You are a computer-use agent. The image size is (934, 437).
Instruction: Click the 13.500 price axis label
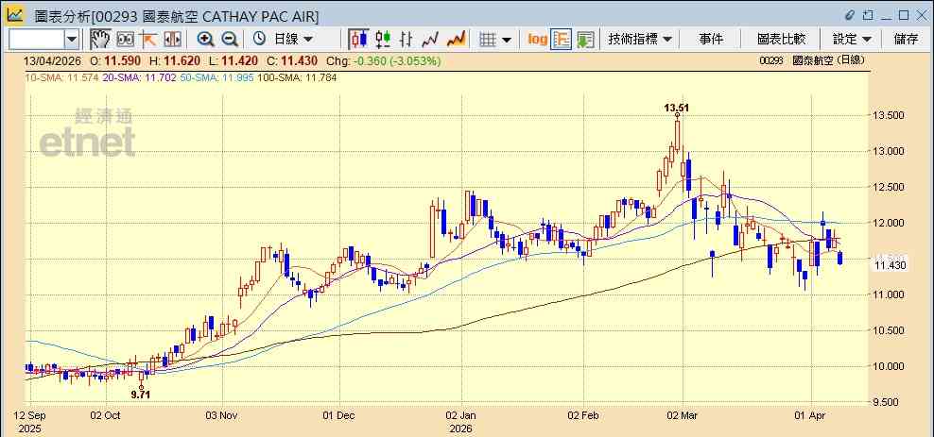[888, 115]
